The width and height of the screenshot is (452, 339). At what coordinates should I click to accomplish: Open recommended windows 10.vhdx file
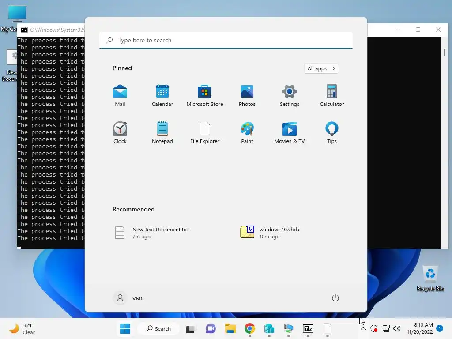coord(270,233)
